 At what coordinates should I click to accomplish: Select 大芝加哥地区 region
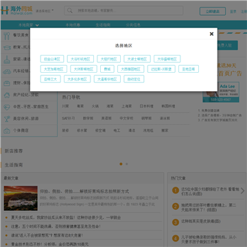coord(54,69)
